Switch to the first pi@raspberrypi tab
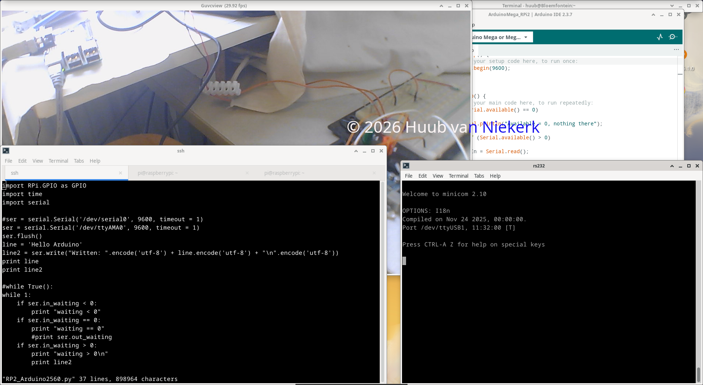703x385 pixels. pyautogui.click(x=157, y=173)
